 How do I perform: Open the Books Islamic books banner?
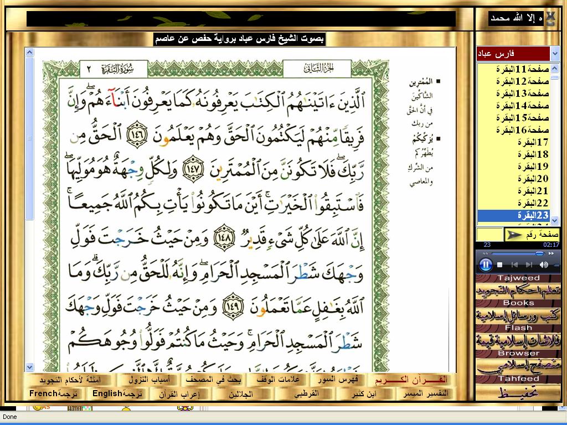tap(518, 312)
